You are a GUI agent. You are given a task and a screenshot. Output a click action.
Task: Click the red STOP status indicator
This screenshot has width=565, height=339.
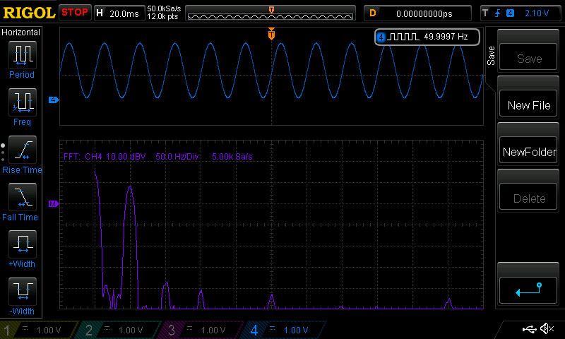pos(75,13)
